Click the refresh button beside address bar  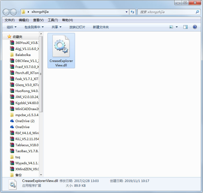(132, 12)
